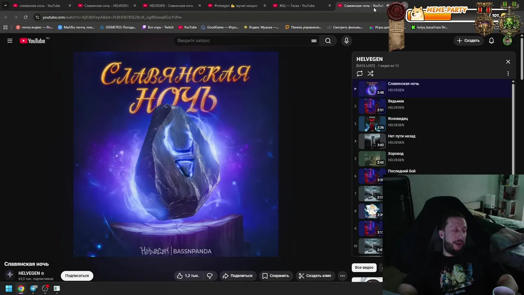Viewport: 524px width, 295px height.
Task: Select the Ясновидец 3:36 thumbnail
Action: pos(372,123)
